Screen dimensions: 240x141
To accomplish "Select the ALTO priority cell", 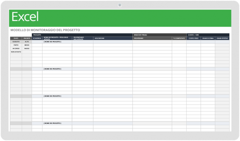I will click(27, 42).
